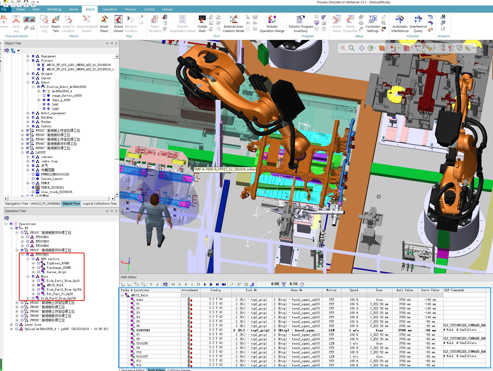493x371 pixels.
Task: Toggle checkbox next to FENCE_20190321
Action: tap(33, 187)
